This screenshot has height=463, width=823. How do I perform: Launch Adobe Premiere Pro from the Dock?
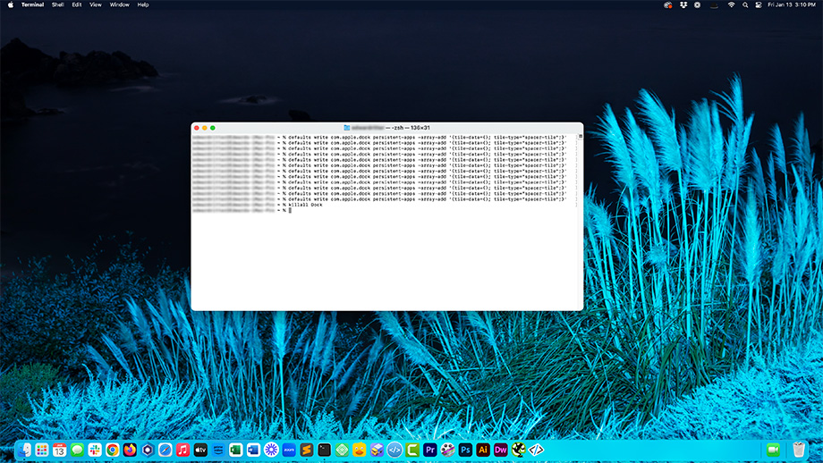(430, 450)
